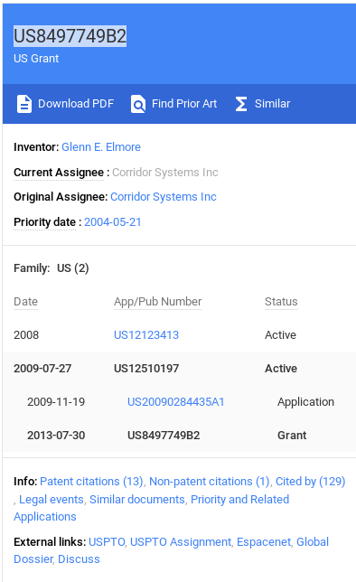Open the Espacenet external link
356x582 pixels.
(264, 542)
